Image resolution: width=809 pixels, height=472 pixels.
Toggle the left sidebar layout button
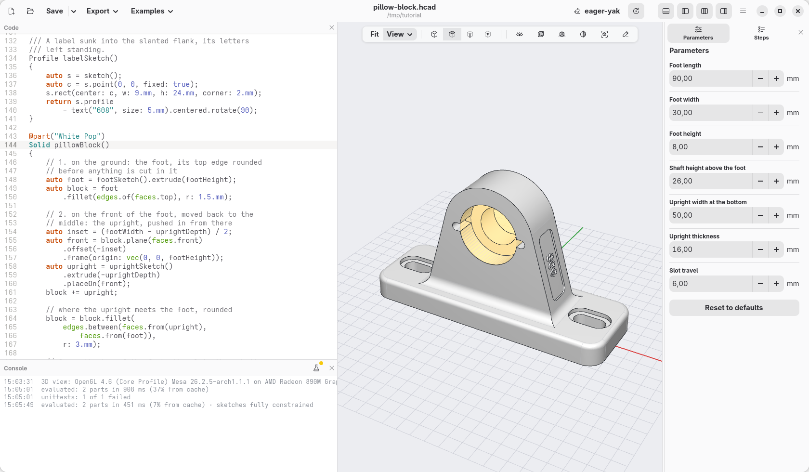685,11
